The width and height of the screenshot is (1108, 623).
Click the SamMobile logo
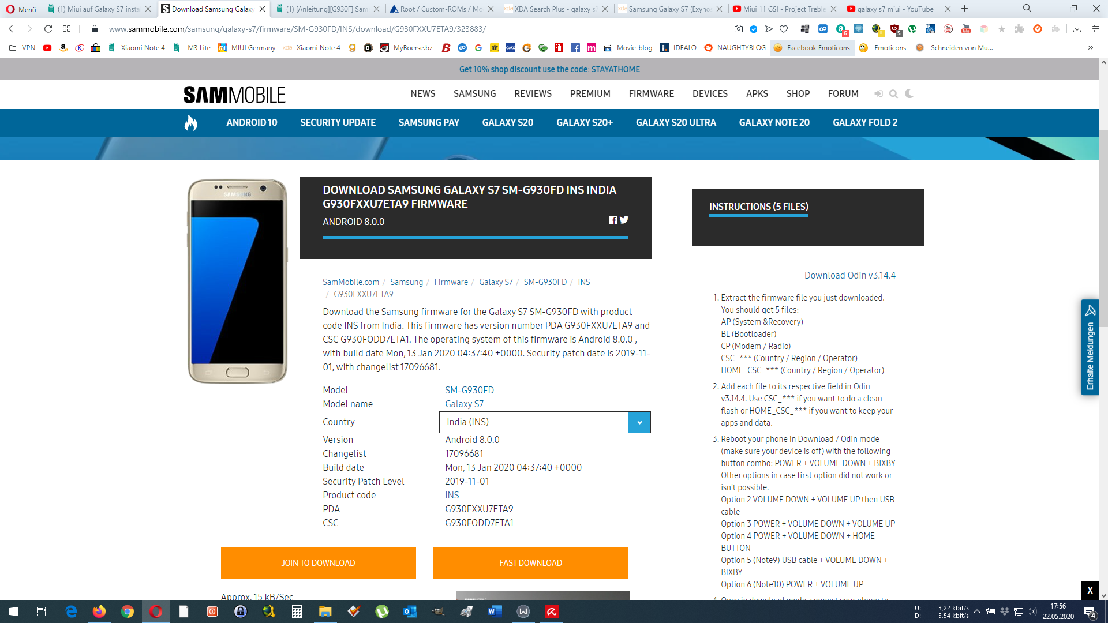pyautogui.click(x=234, y=95)
